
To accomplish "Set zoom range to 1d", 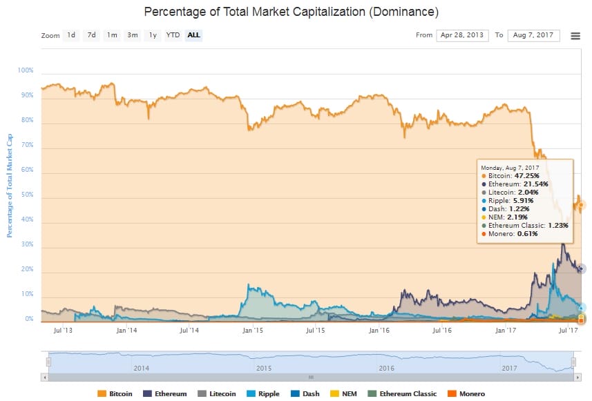I will 71,35.
